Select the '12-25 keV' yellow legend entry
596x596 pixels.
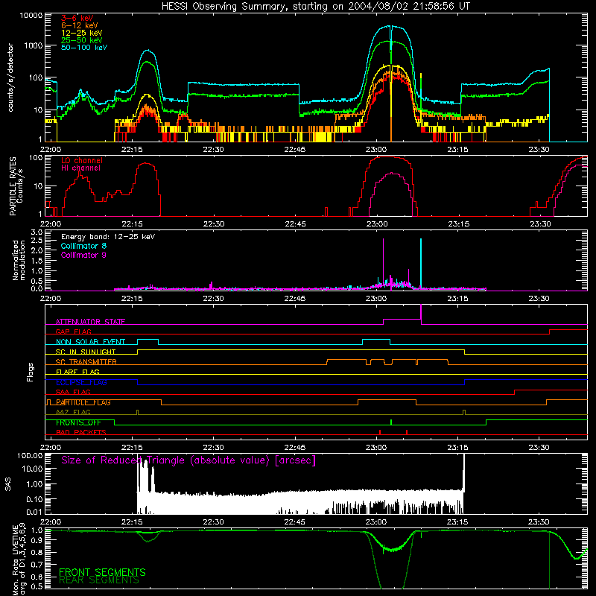tap(81, 33)
